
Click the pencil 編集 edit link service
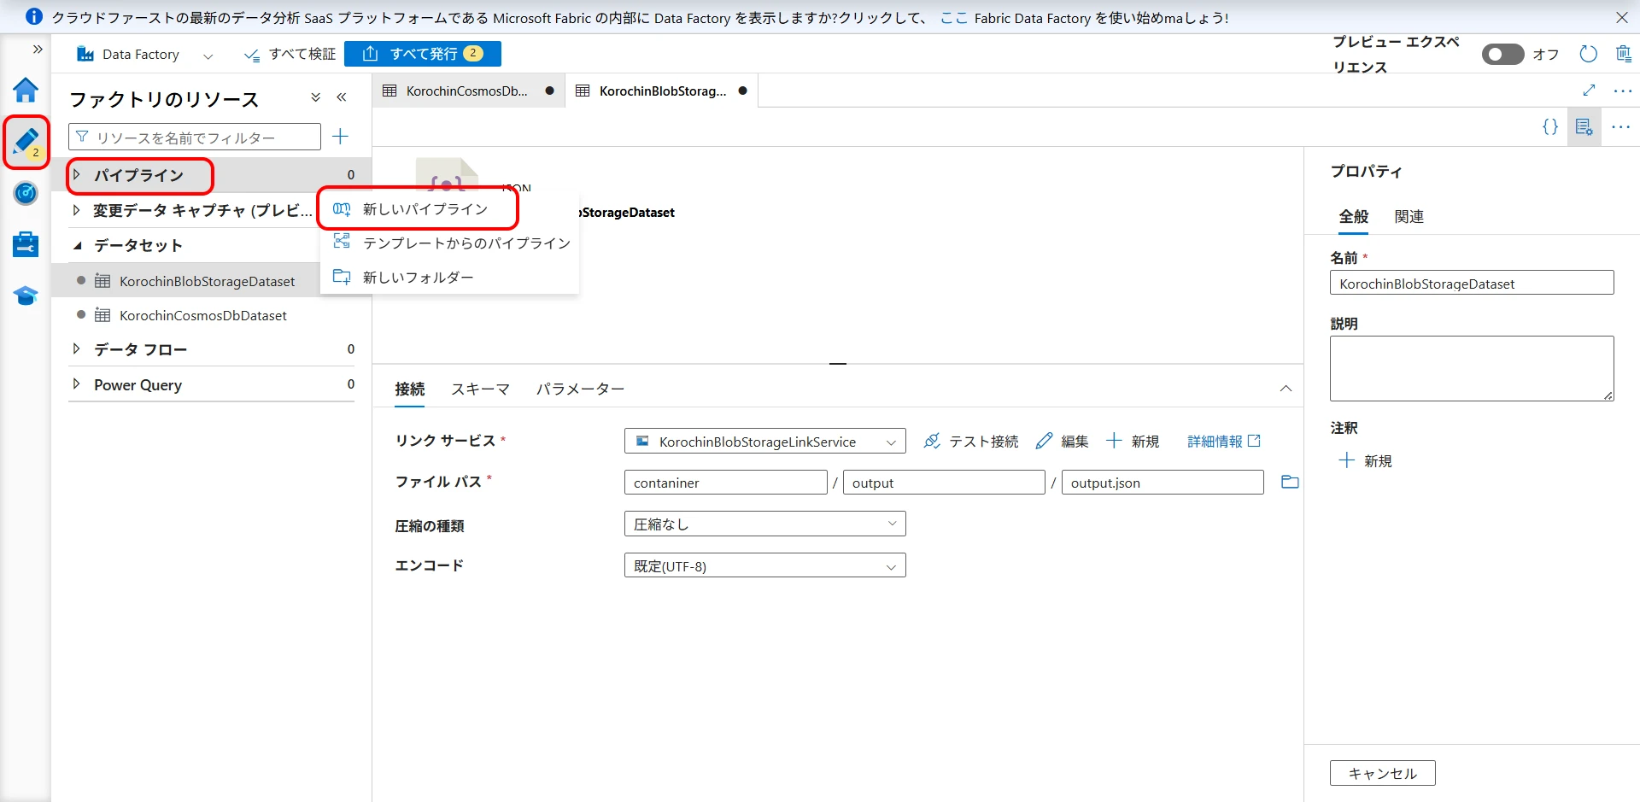tap(1062, 442)
